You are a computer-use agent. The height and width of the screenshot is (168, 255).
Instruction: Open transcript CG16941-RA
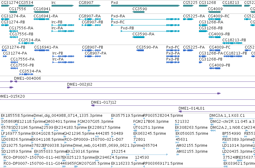[x=41, y=19]
